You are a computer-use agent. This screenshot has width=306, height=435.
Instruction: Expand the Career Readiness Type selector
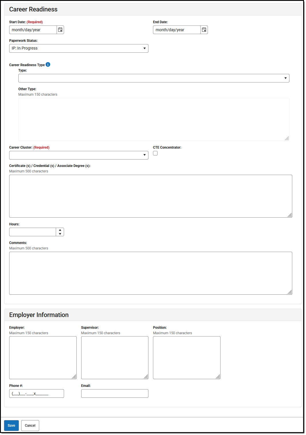(286, 78)
